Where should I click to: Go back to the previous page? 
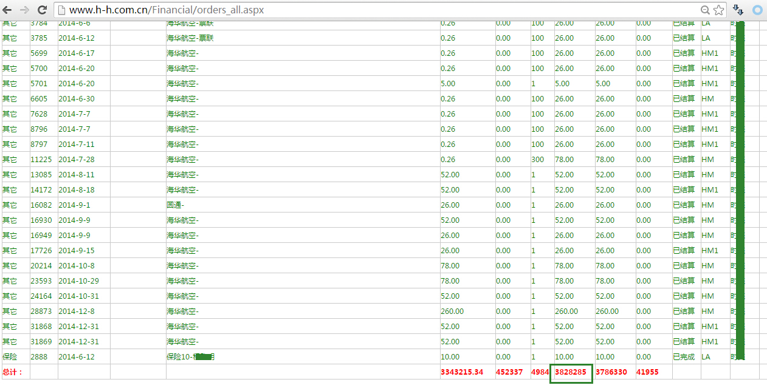point(7,10)
